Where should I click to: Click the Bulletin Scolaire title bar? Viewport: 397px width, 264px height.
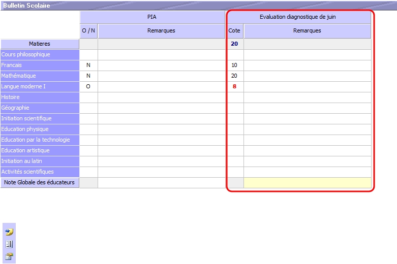pyautogui.click(x=198, y=6)
